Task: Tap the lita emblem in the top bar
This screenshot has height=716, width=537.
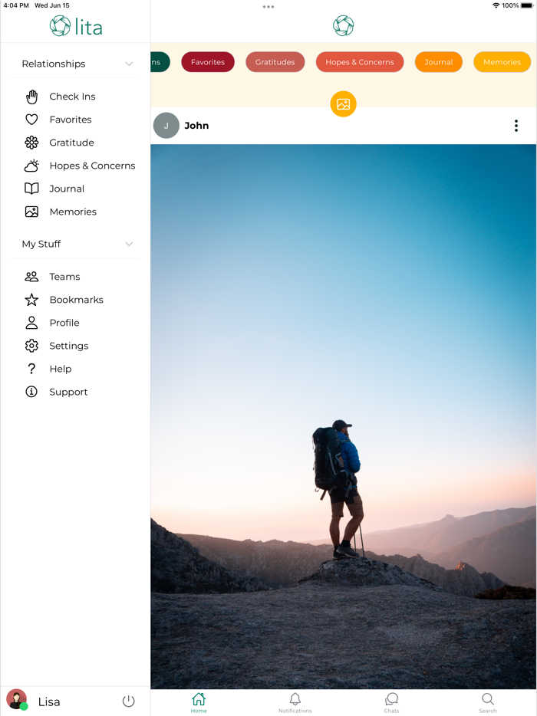Action: pos(343,25)
